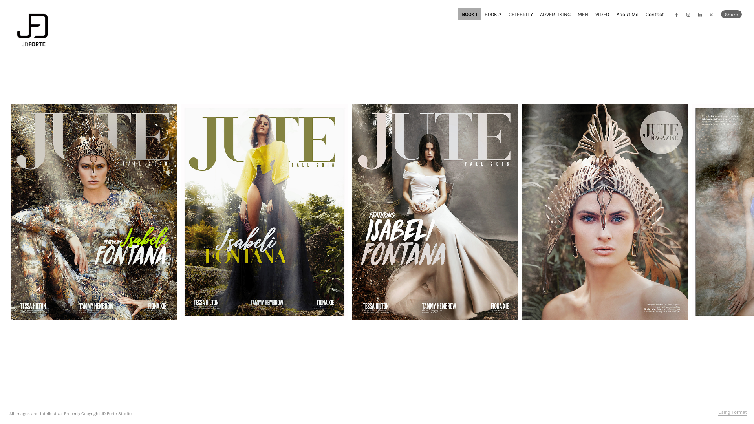Open the Jute Magazine headdress close-up image

click(605, 212)
